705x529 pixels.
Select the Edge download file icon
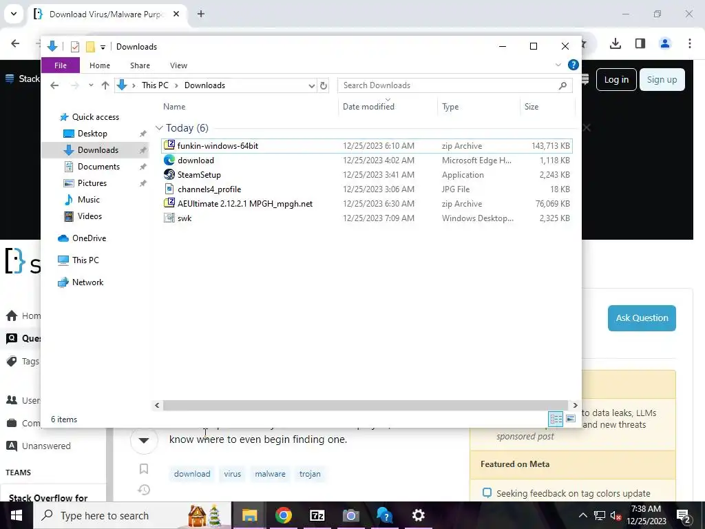[x=169, y=160]
